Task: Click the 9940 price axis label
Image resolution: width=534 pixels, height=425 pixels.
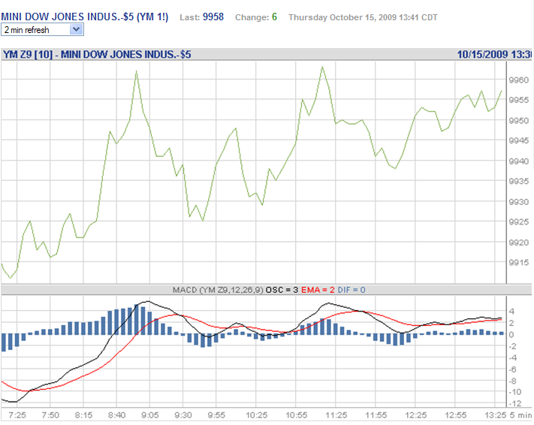Action: tap(519, 161)
